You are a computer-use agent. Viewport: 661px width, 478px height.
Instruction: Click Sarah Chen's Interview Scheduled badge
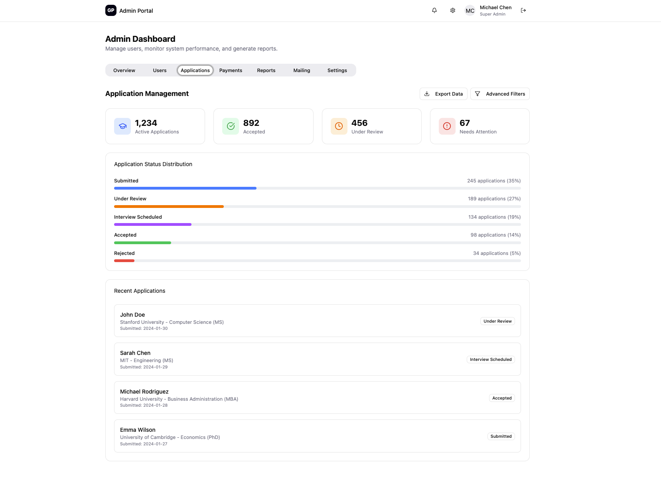click(491, 359)
